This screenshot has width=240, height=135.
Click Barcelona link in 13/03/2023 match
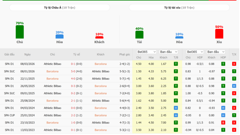click(100, 130)
